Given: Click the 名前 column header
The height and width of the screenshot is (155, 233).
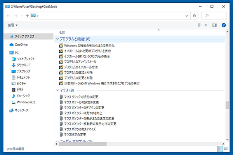Looking at the screenshot, I should pos(62,33).
